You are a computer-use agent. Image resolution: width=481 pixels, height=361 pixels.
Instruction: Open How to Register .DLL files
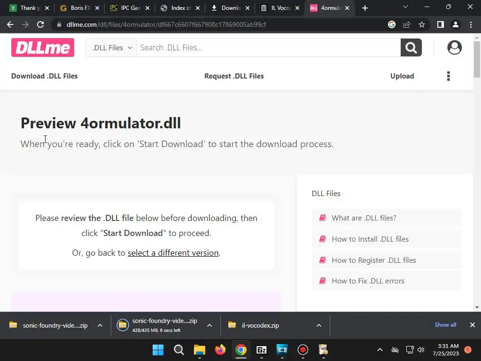pos(387,260)
